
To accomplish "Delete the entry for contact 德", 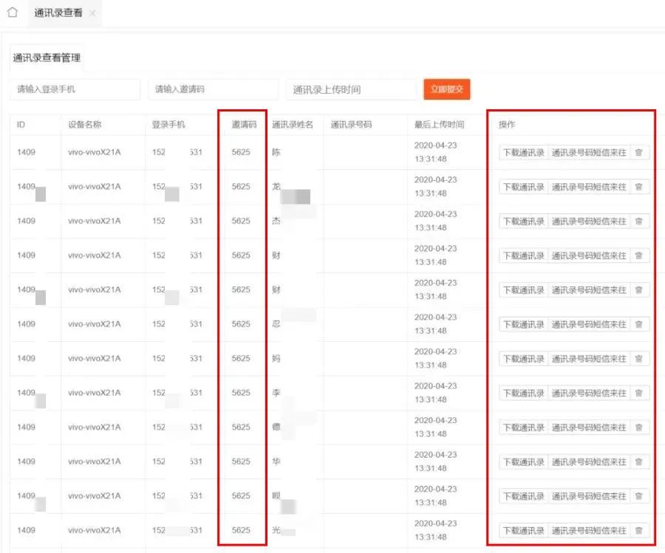I will [639, 427].
